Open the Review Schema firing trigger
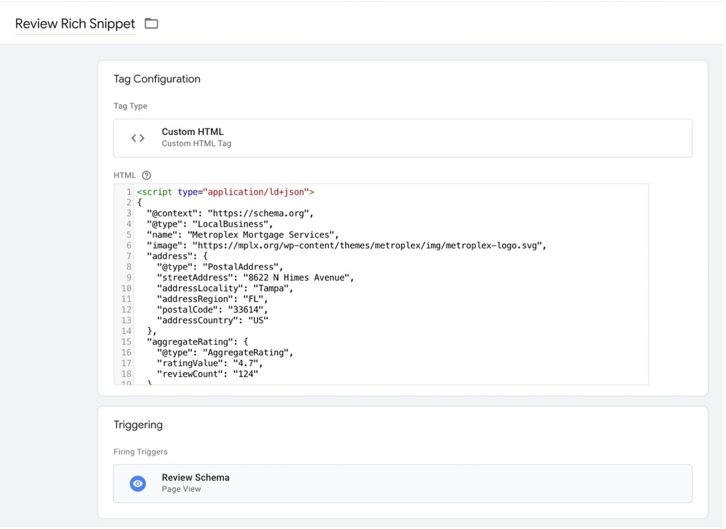 coord(402,483)
